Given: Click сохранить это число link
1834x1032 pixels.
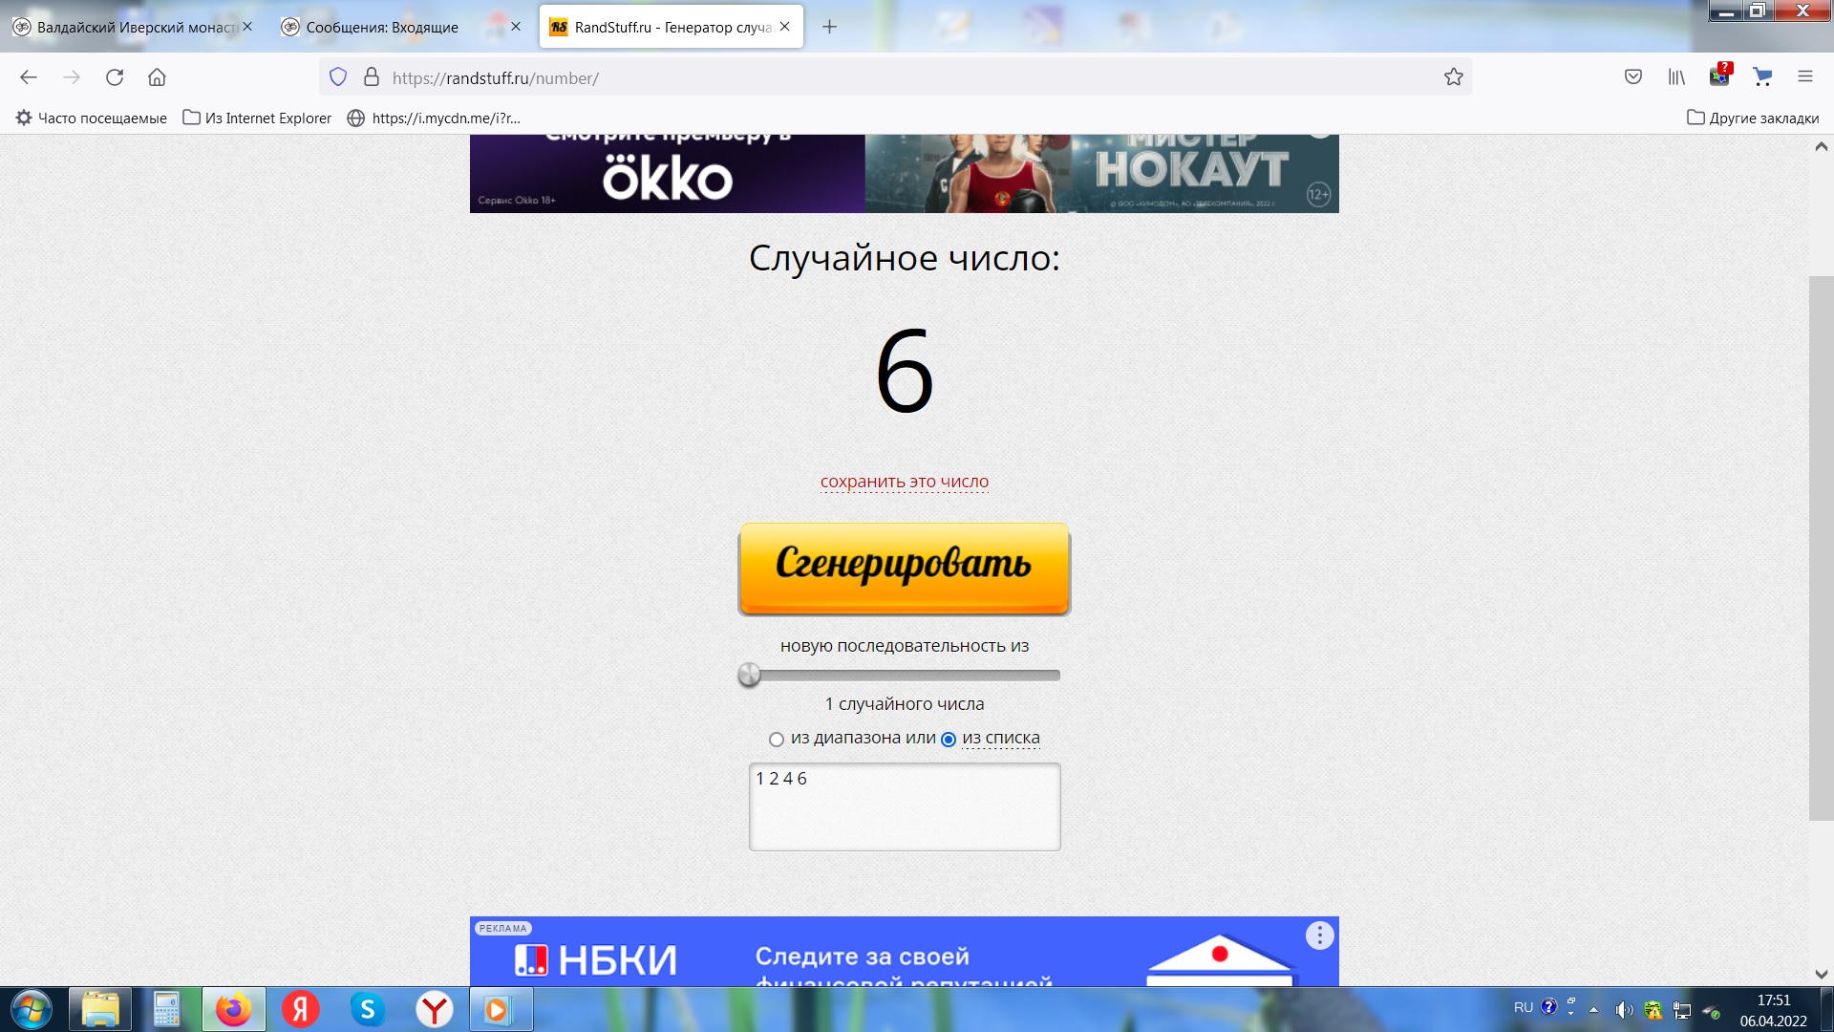Looking at the screenshot, I should [904, 482].
